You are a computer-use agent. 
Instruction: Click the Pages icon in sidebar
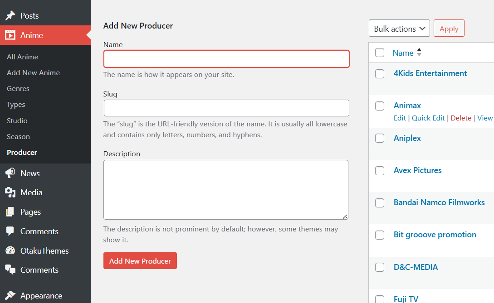(10, 212)
